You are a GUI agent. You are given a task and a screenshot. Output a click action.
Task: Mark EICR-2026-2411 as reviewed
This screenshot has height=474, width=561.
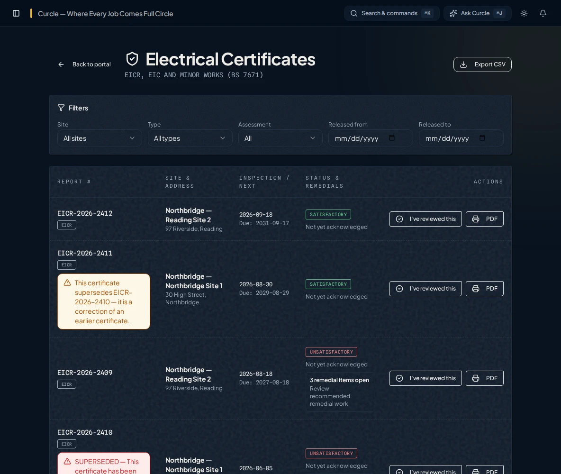425,289
